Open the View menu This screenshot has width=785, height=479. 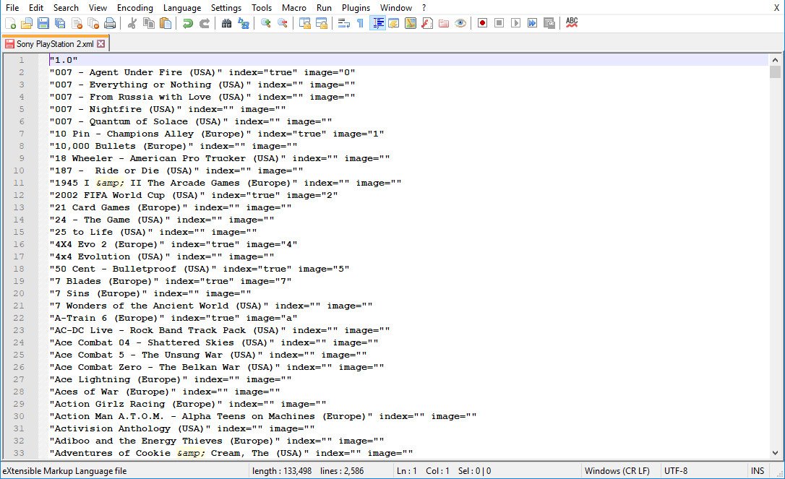point(98,7)
